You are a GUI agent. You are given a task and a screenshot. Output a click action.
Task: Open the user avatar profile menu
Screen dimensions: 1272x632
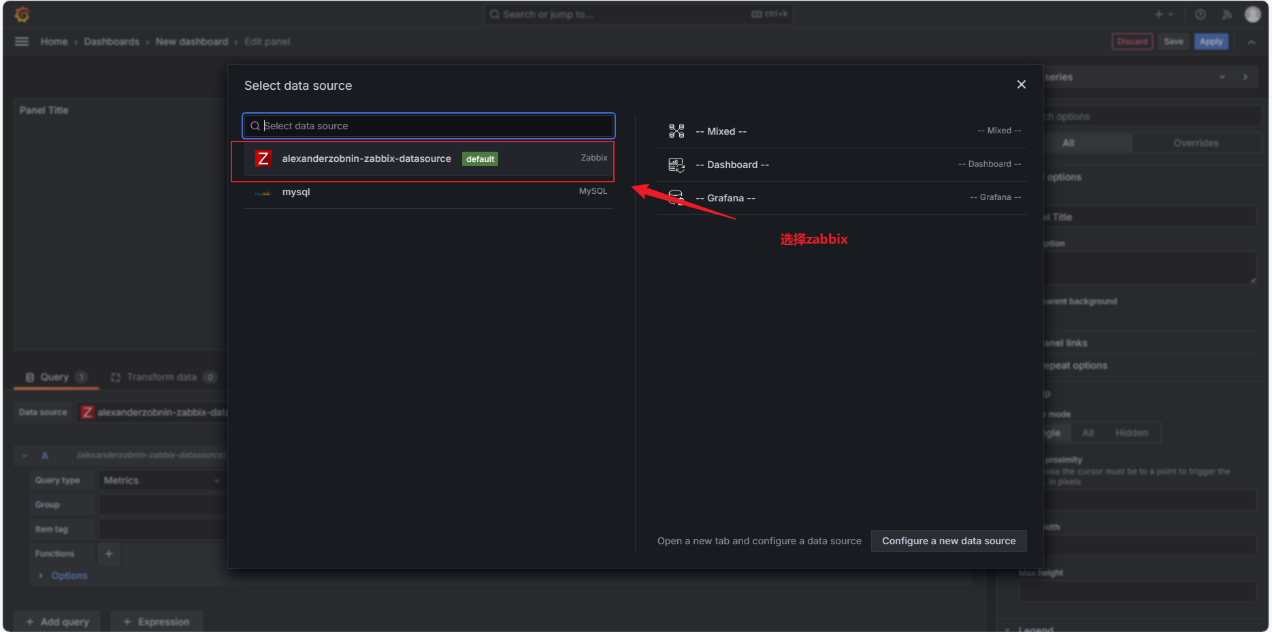tap(1253, 14)
